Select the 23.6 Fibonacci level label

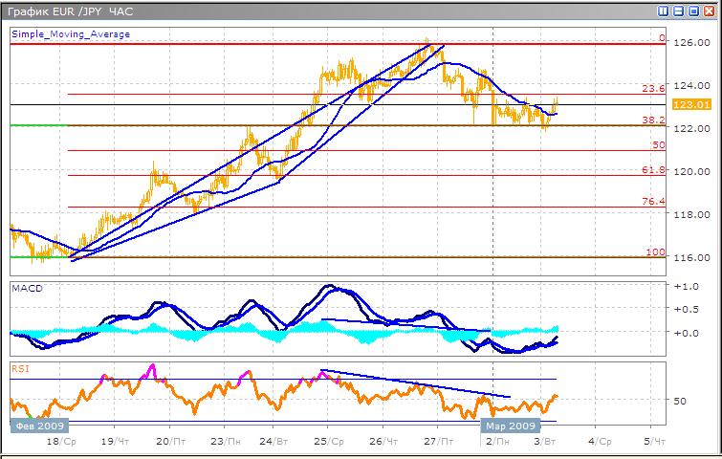pyautogui.click(x=652, y=88)
